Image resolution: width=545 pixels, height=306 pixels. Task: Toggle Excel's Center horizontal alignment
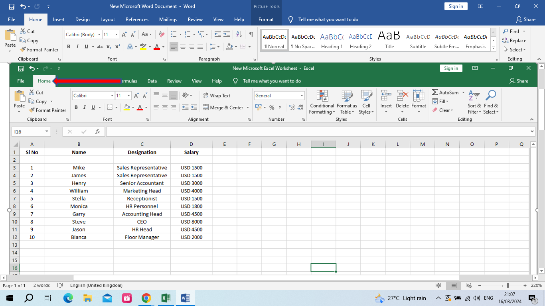165,108
